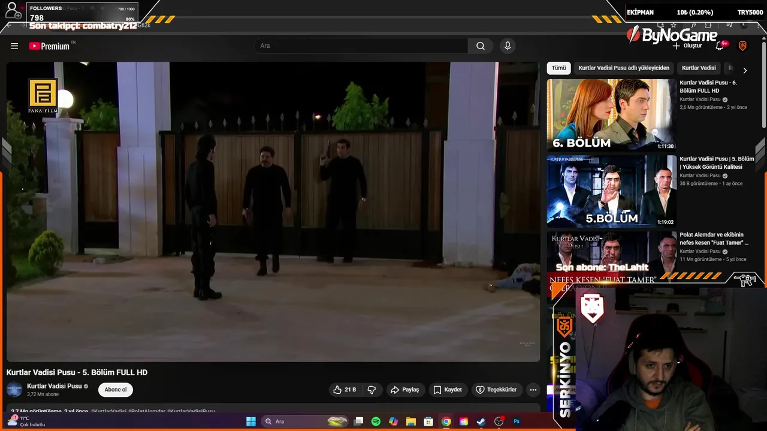Open Kurtlar Vadisi Pusu channel avatar

point(14,390)
